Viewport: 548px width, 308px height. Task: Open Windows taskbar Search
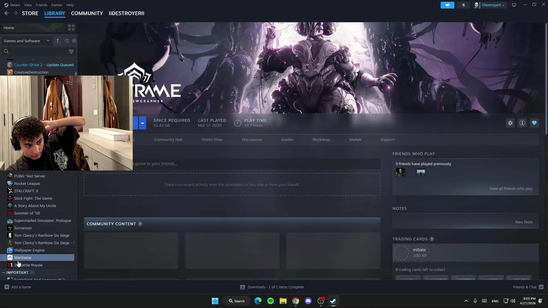click(x=236, y=301)
